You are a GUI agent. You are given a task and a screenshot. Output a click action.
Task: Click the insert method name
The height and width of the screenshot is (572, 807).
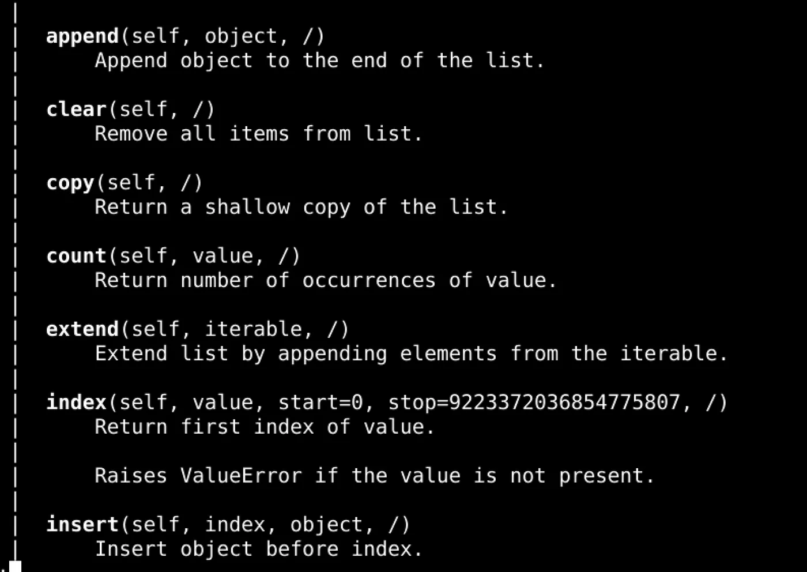pyautogui.click(x=82, y=525)
